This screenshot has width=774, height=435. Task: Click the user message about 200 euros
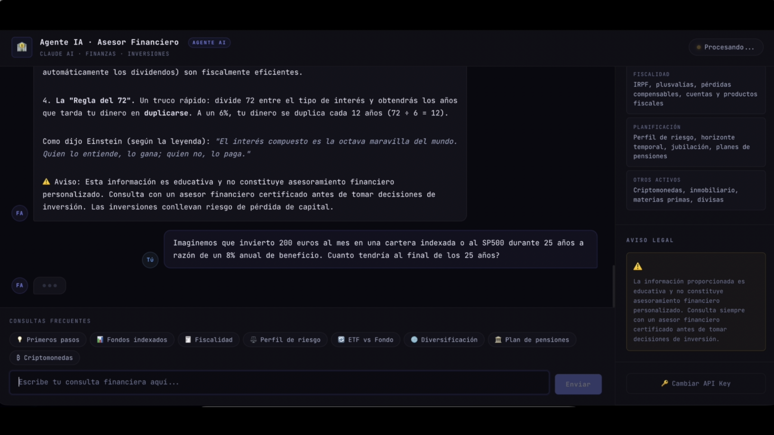380,249
